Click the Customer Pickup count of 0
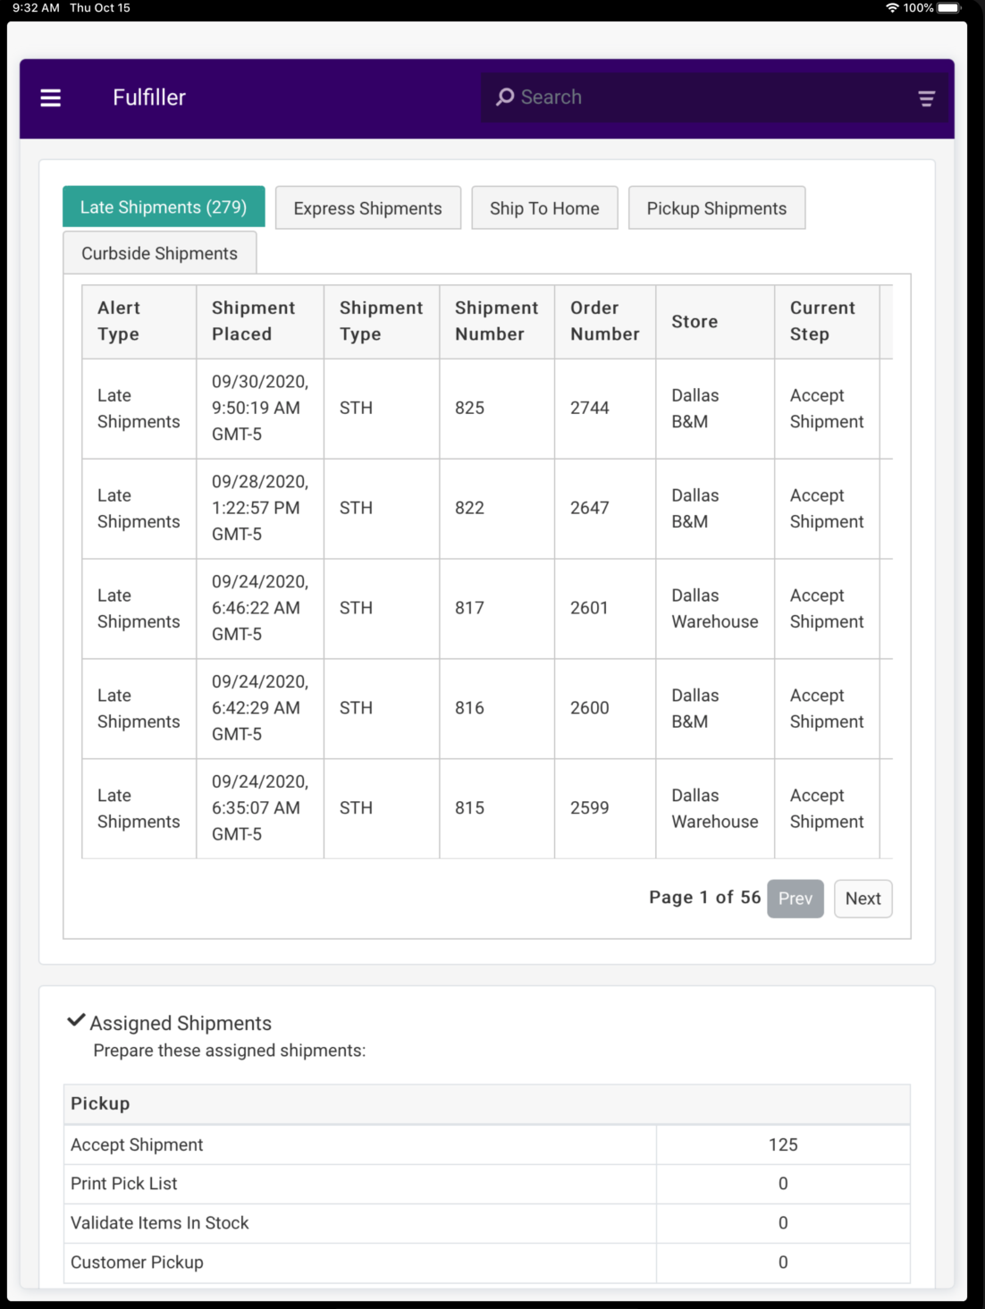Screen dimensions: 985x1309 click(x=783, y=1263)
